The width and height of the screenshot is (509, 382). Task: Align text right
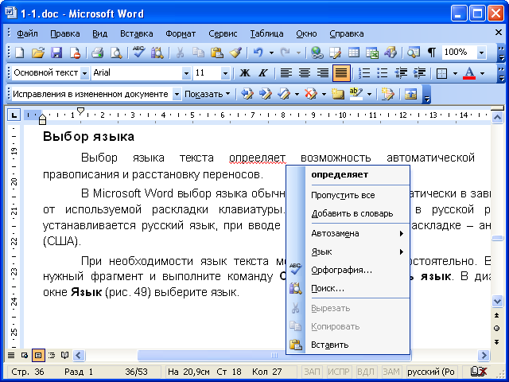[x=323, y=73]
